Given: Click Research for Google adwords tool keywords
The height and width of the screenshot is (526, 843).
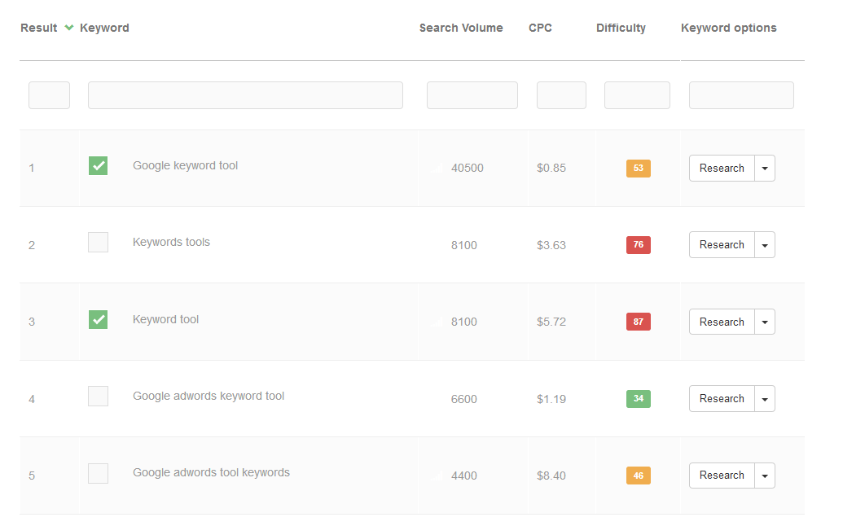Looking at the screenshot, I should pyautogui.click(x=722, y=476).
